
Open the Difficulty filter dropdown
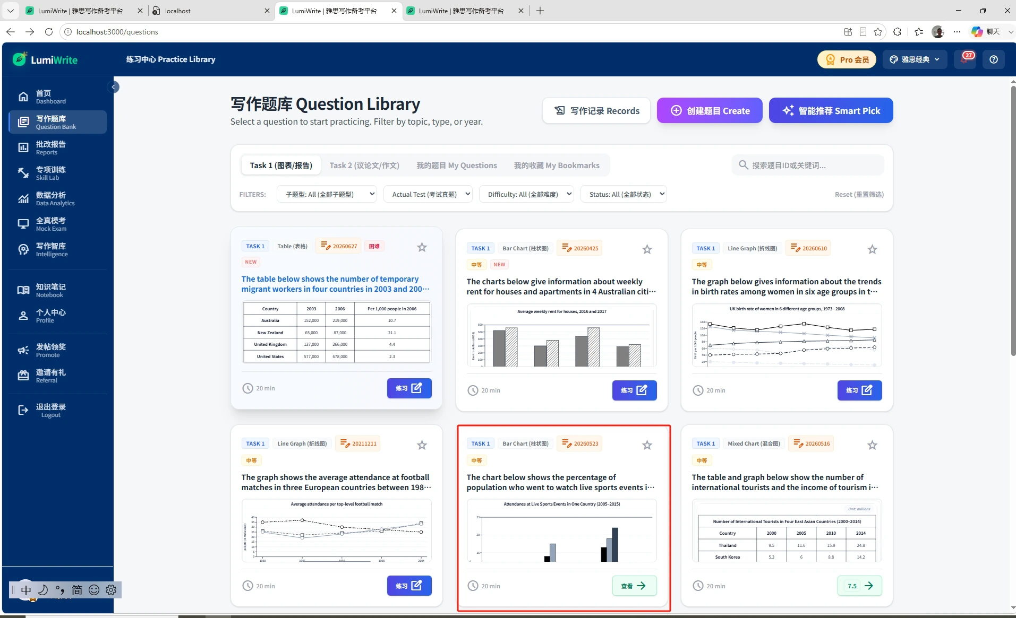point(526,194)
